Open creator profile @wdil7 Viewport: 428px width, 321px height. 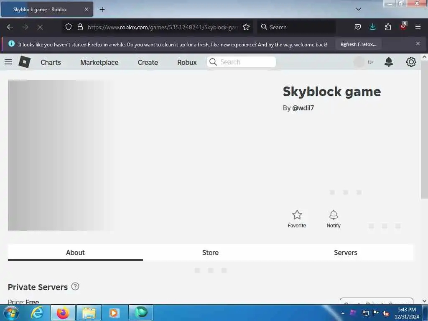(x=303, y=108)
